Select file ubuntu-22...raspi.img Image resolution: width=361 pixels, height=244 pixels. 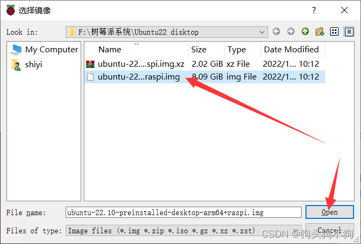(x=139, y=77)
